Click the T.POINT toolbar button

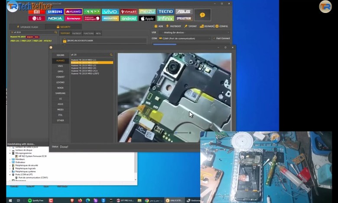click(x=190, y=26)
